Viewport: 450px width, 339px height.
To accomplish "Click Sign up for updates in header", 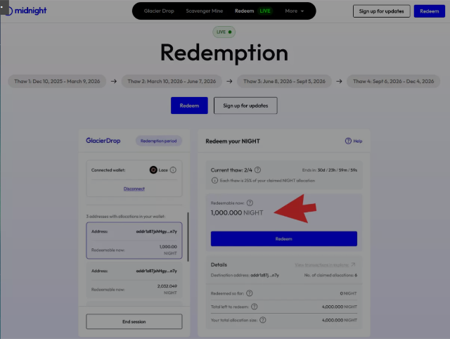I will 382,11.
